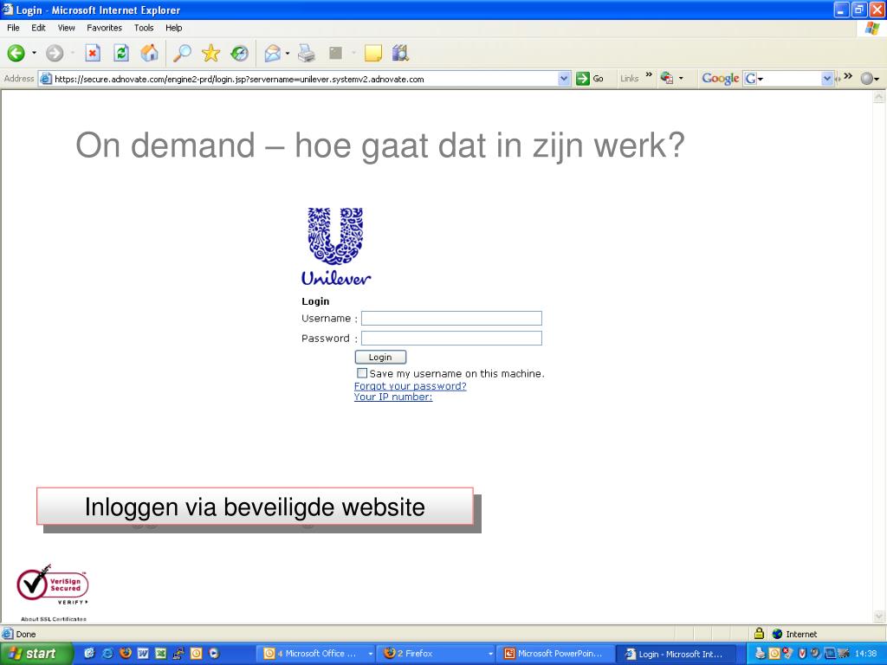Open the Search magnifier in the toolbar
The image size is (887, 665).
182,53
